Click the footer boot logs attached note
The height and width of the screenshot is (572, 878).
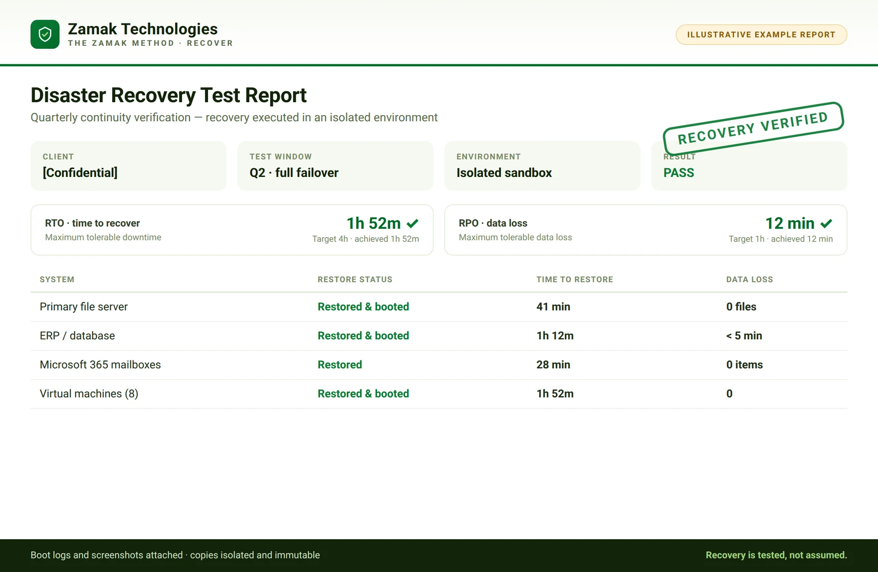click(175, 555)
